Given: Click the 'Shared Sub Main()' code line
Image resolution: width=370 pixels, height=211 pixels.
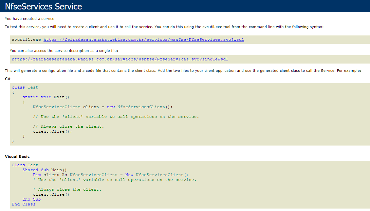Looking at the screenshot, I should [x=45, y=170].
